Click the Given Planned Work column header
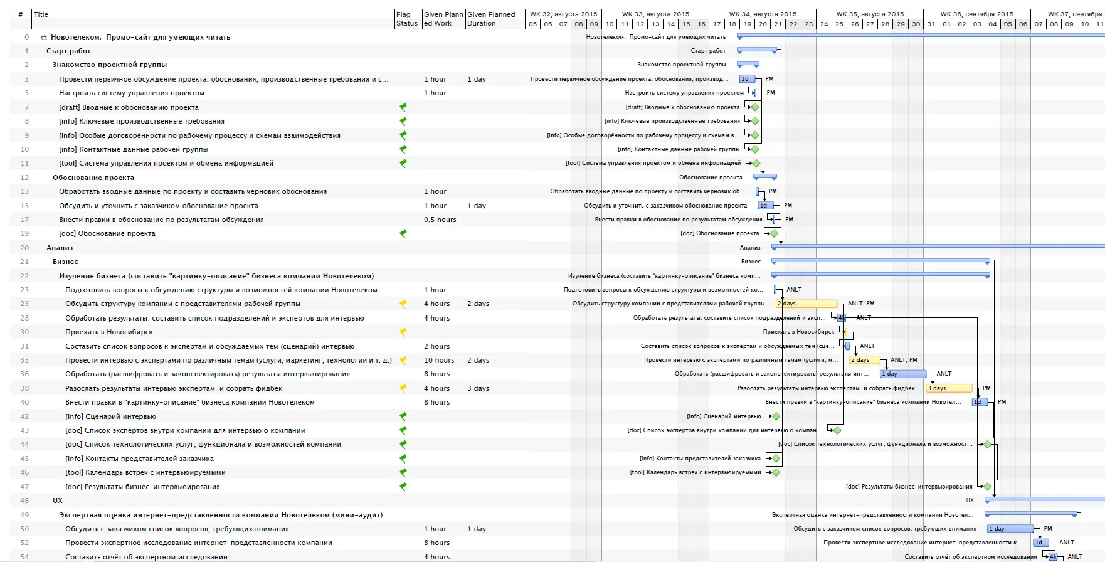 point(443,19)
